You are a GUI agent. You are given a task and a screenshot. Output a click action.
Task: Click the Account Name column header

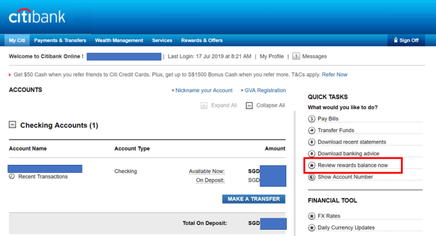[x=28, y=149]
